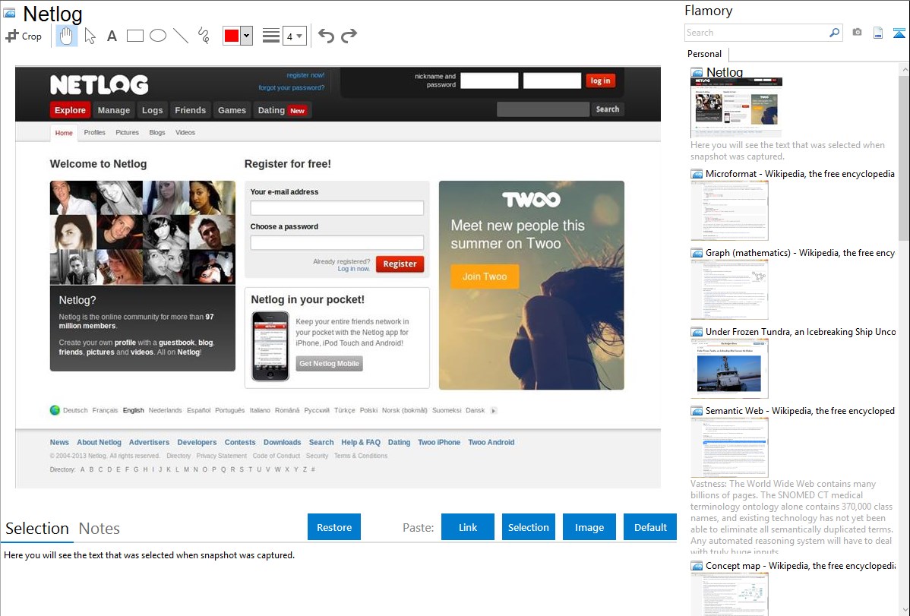Switch to the Notes tab
Viewport: 910px width, 616px height.
(x=100, y=529)
